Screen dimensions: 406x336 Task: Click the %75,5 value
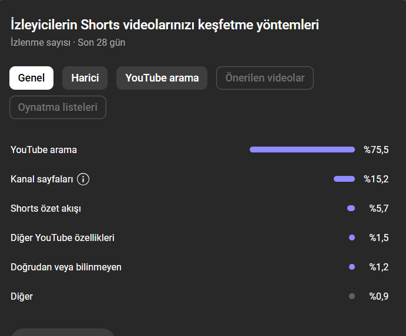click(x=376, y=150)
